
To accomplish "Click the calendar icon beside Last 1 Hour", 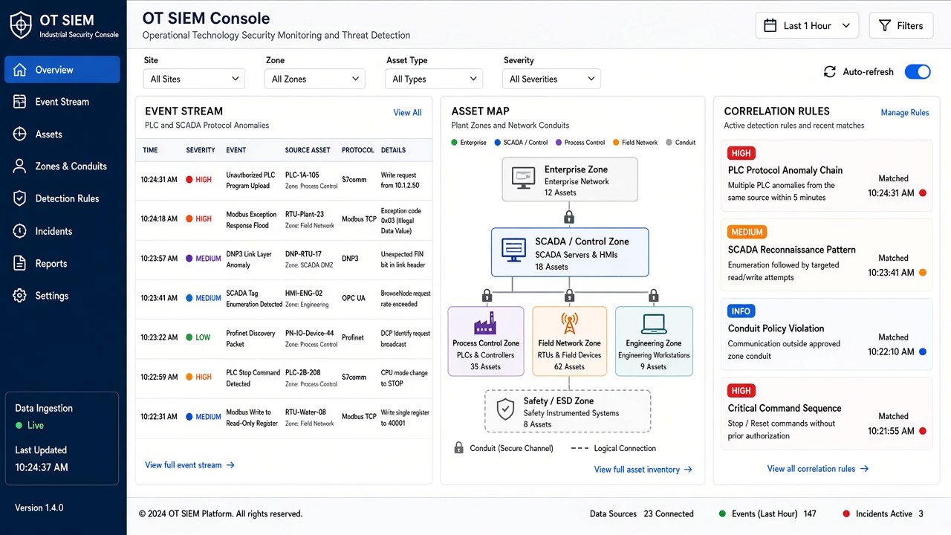I will (770, 25).
